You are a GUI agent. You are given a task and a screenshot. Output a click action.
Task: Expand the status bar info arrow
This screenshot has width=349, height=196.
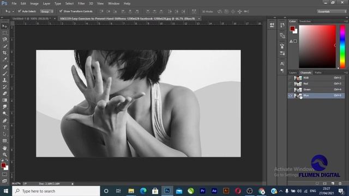[73, 184]
